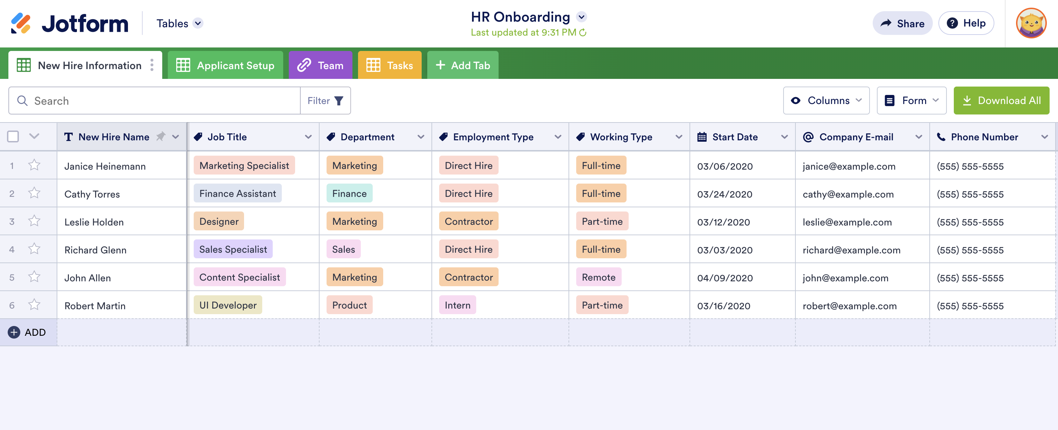Click the search magnifier icon
Screen dimensions: 1058x430
point(23,101)
